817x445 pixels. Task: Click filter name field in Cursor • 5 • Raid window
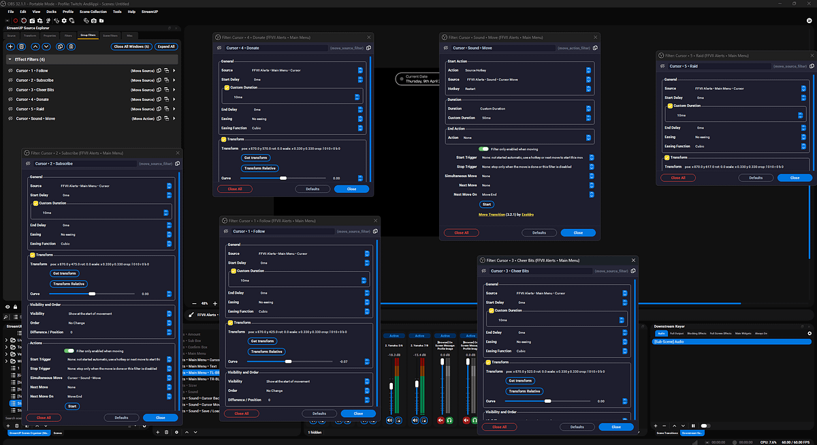[x=720, y=66]
